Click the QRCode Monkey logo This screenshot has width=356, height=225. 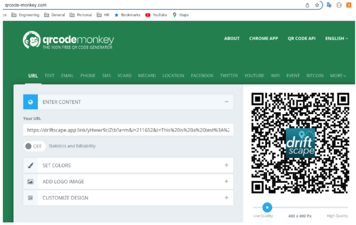(x=68, y=40)
